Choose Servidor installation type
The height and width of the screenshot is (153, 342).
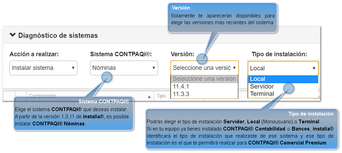[x=262, y=86]
